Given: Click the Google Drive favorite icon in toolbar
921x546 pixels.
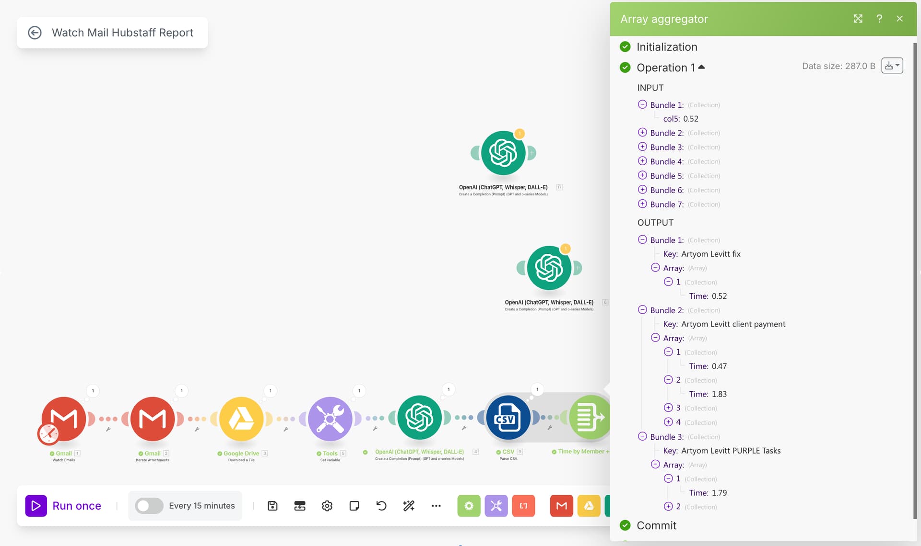Looking at the screenshot, I should 589,506.
